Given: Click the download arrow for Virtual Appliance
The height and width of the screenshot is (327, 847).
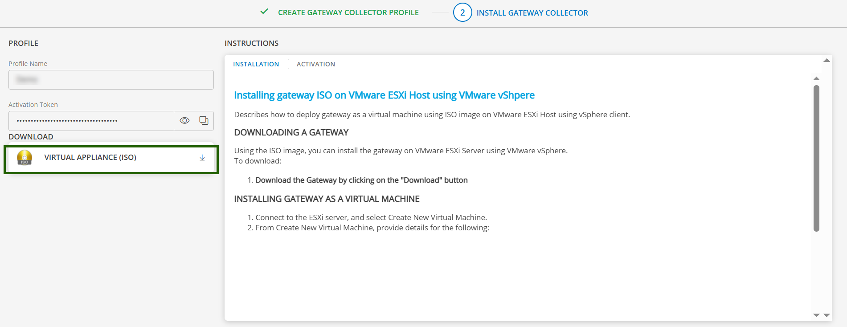Looking at the screenshot, I should click(202, 158).
